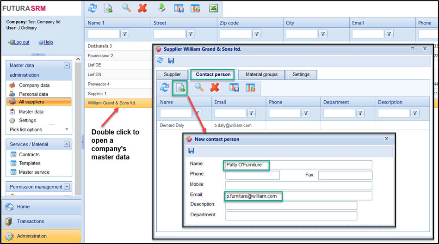This screenshot has height=244, width=439.
Task: Open the Supplier tab
Action: click(x=172, y=74)
